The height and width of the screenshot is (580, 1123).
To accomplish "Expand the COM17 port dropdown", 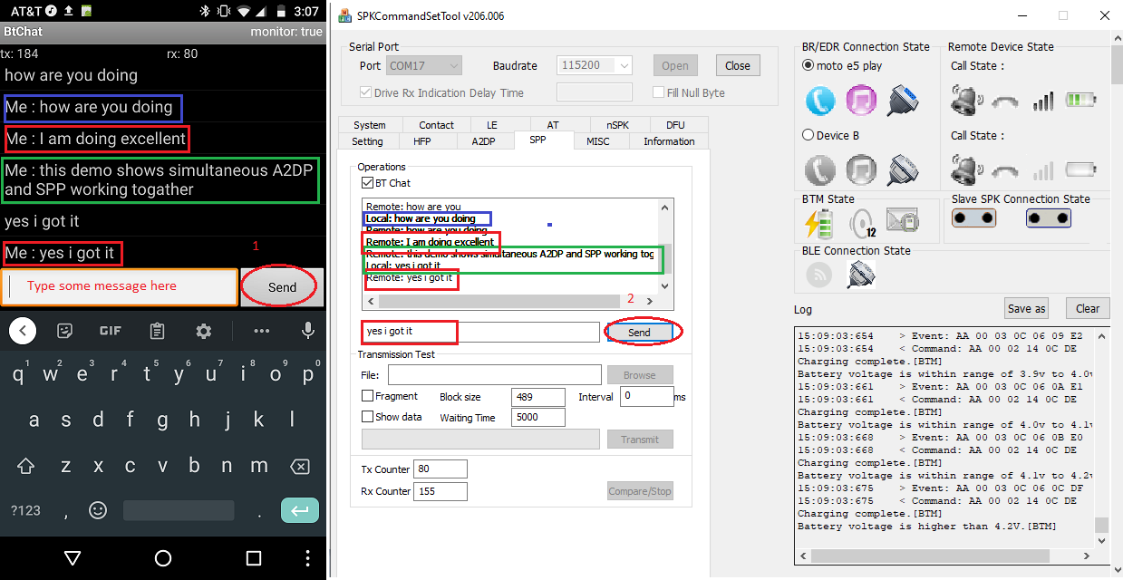I will click(x=453, y=65).
